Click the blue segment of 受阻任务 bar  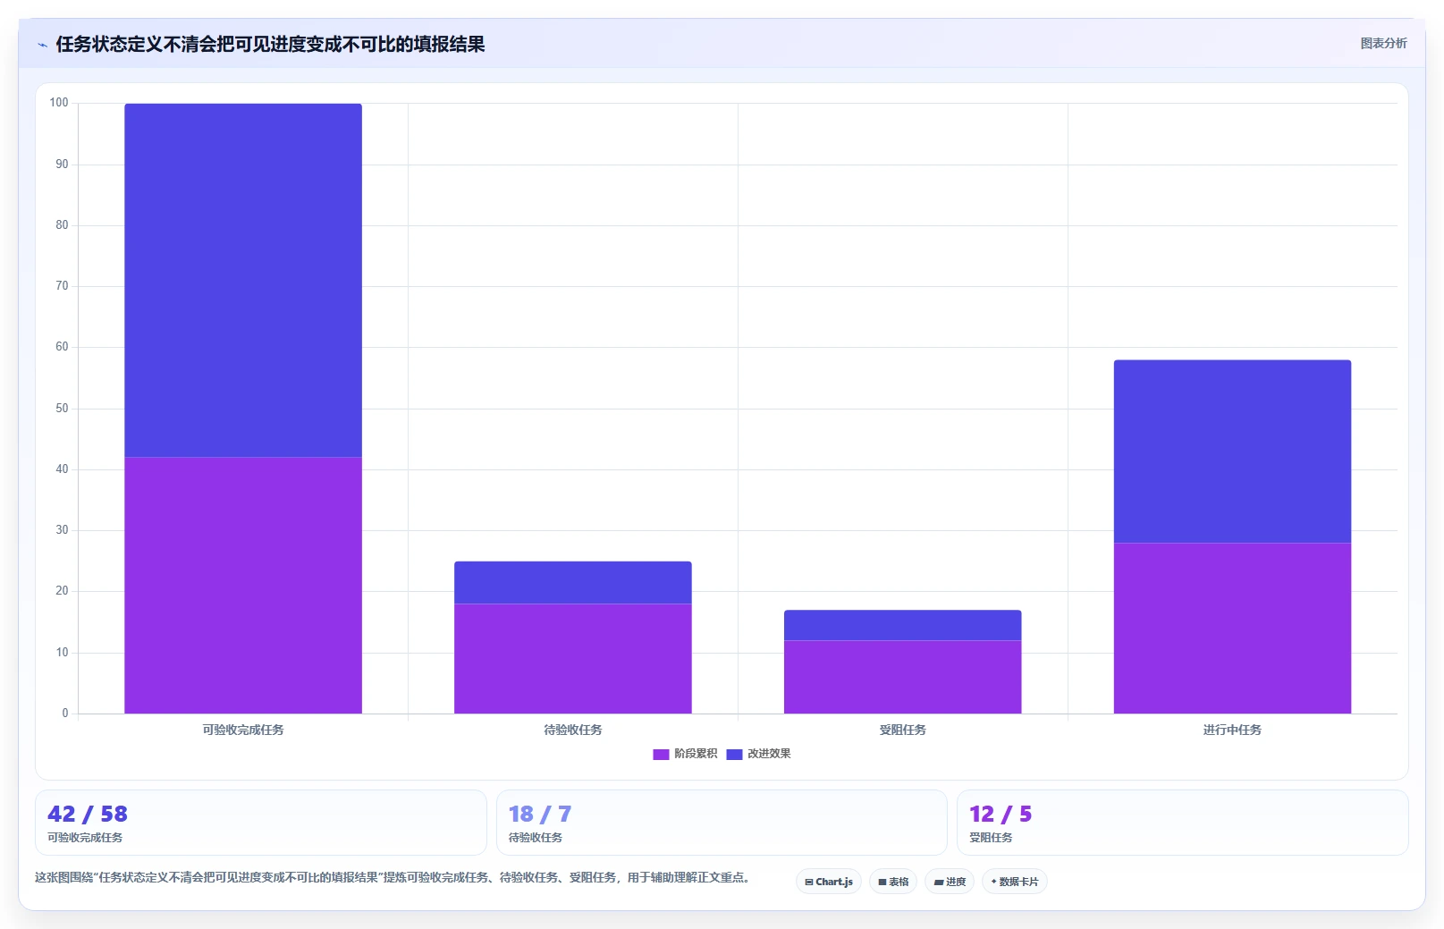pos(903,625)
